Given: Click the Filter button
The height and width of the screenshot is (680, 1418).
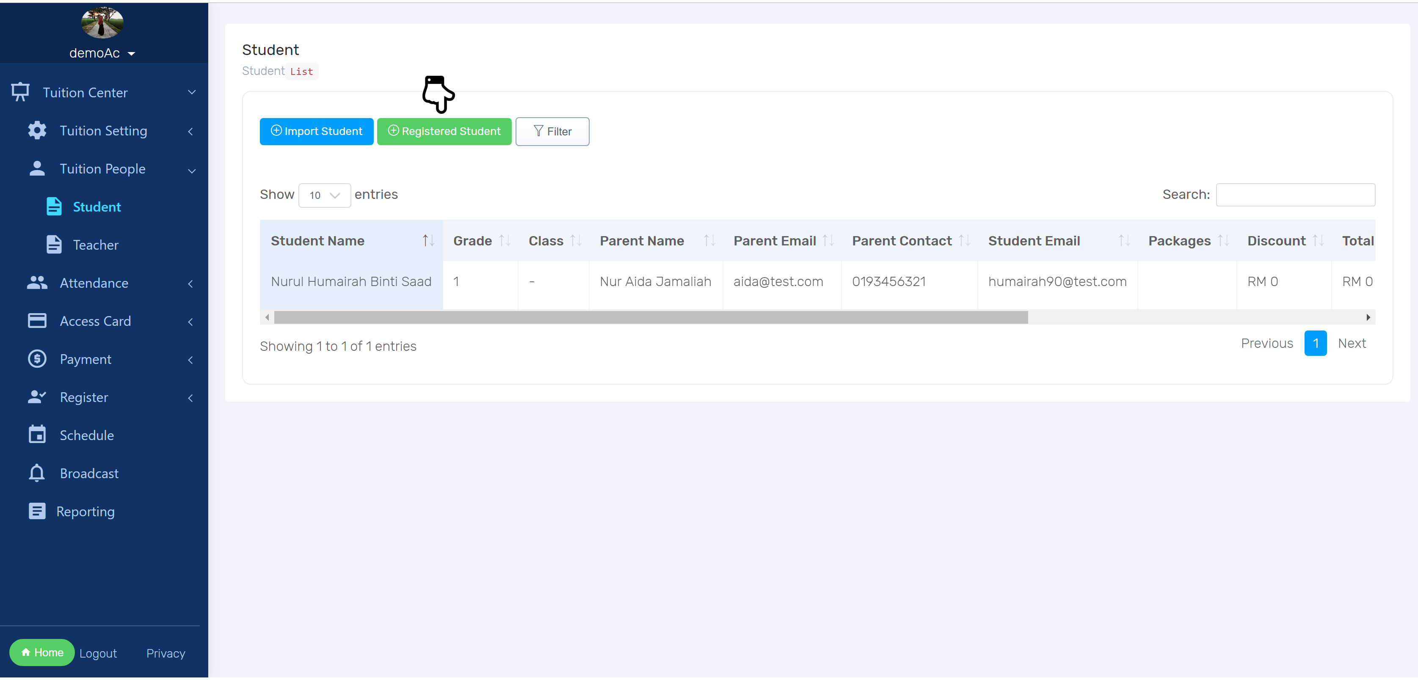Looking at the screenshot, I should (x=552, y=131).
